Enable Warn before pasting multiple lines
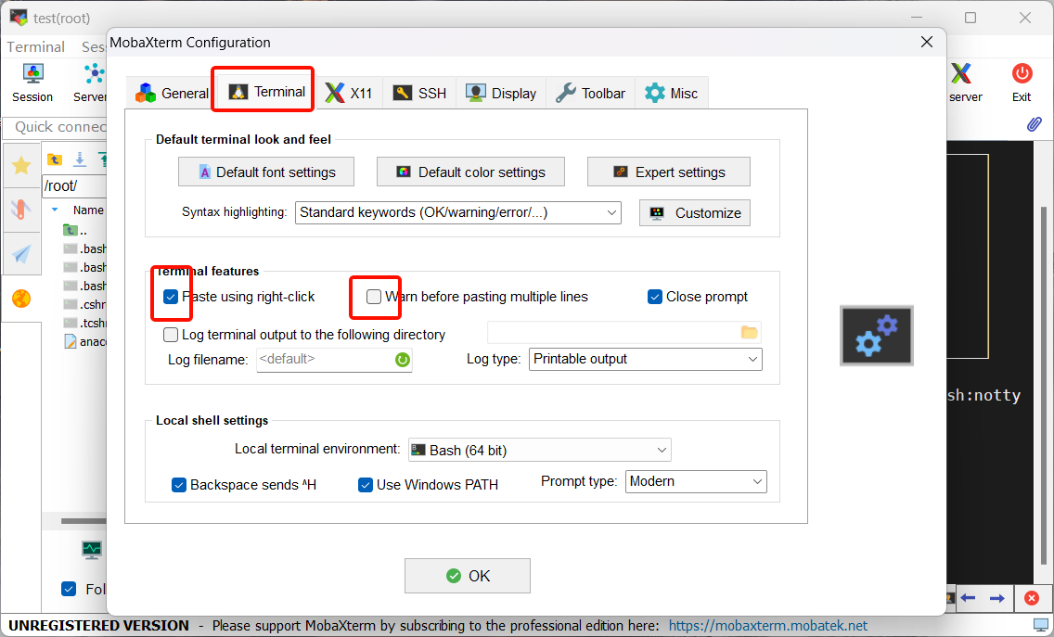 pos(374,297)
